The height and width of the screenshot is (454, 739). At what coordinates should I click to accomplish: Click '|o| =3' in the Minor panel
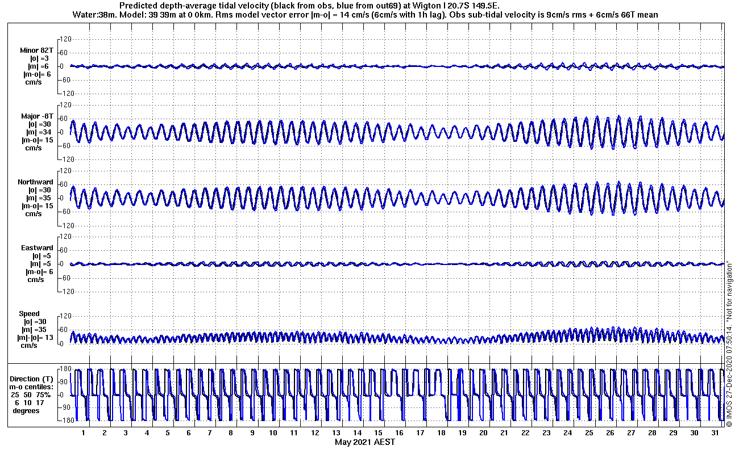[x=39, y=58]
